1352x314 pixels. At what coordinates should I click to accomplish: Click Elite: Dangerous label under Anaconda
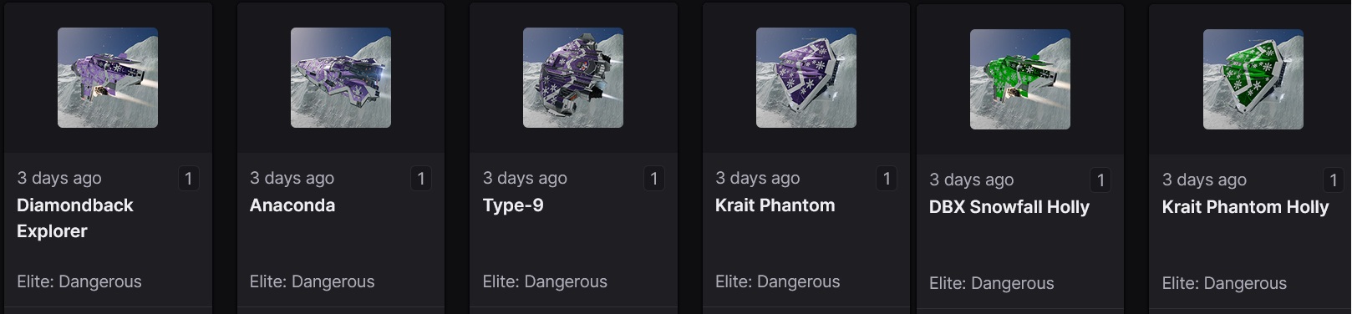click(x=313, y=281)
